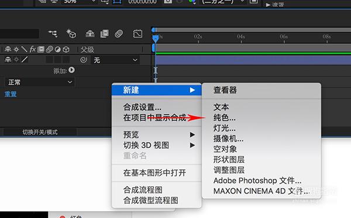Click the work area start handle
The image size is (351, 218).
(153, 48)
